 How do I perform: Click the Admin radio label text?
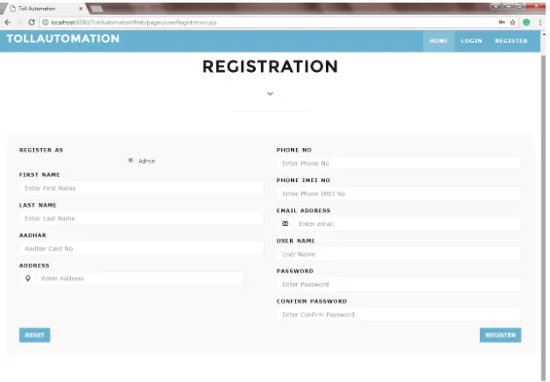tap(146, 161)
